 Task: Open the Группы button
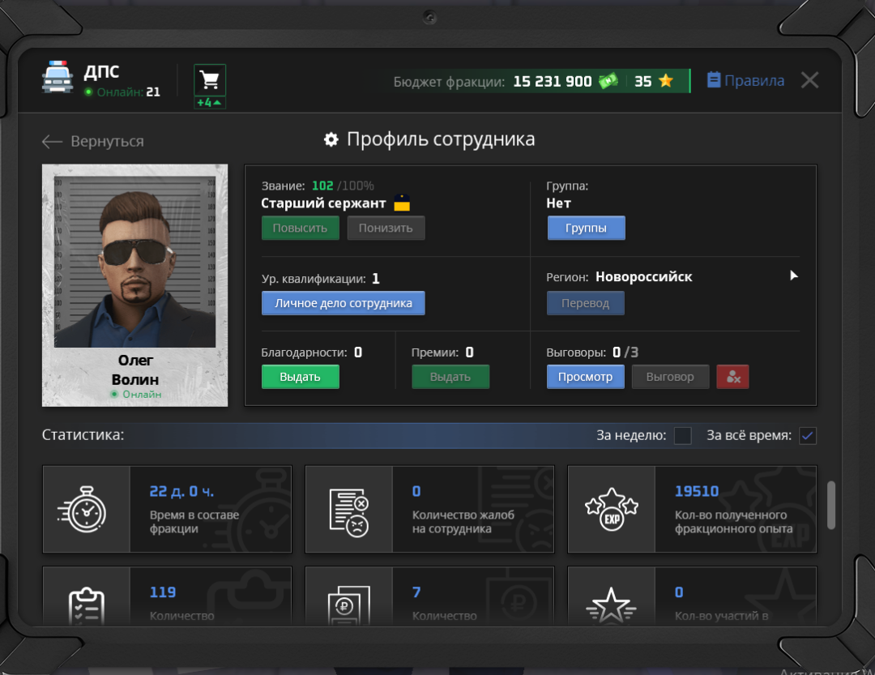coord(586,229)
